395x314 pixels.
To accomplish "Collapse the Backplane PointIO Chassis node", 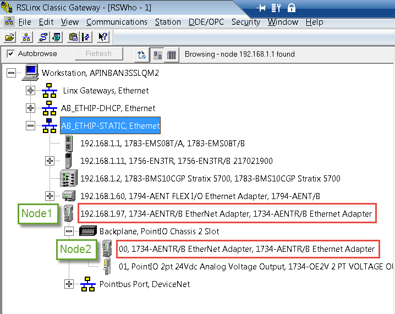I will point(69,231).
